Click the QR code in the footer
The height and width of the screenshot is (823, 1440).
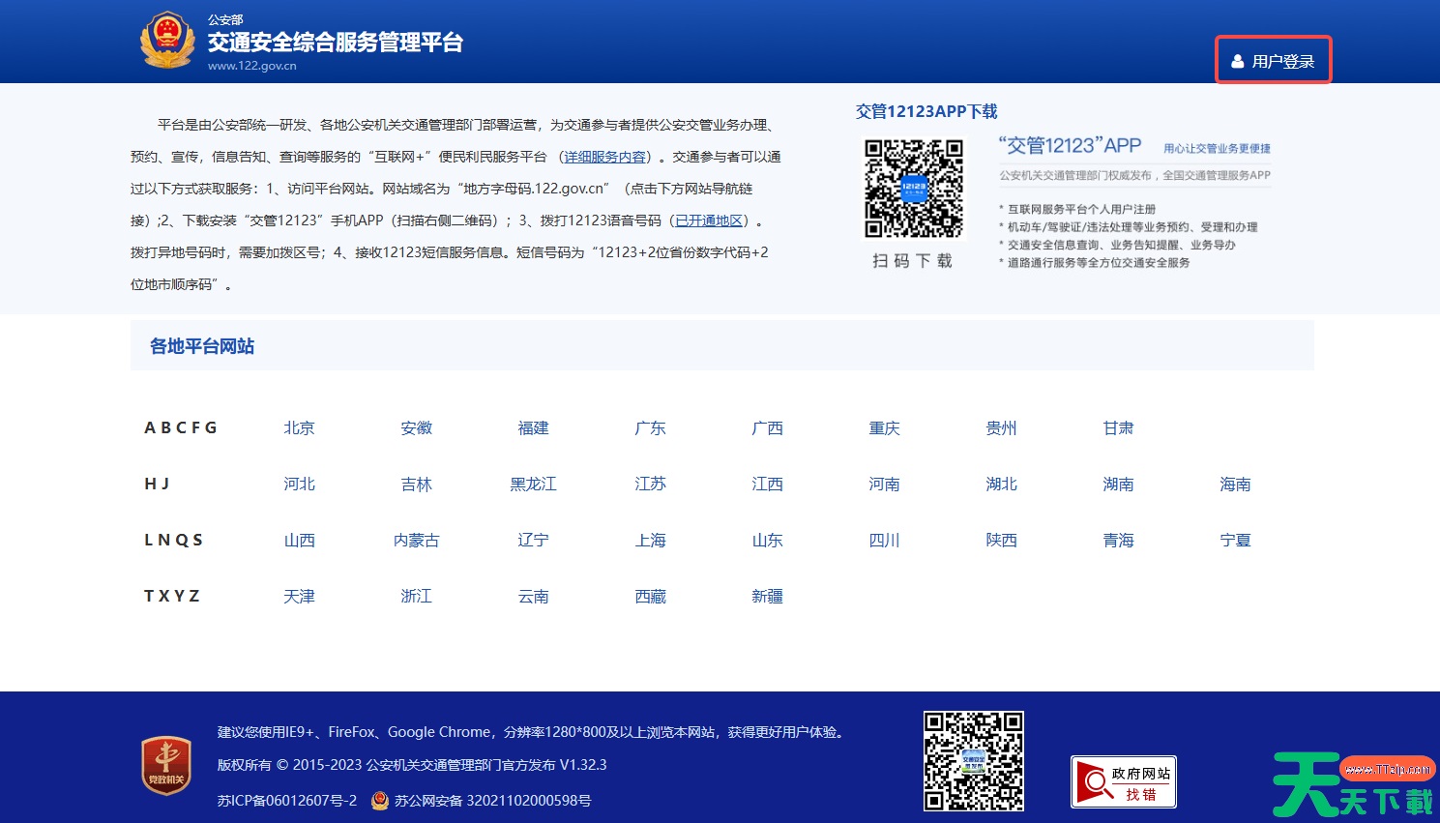coord(973,761)
